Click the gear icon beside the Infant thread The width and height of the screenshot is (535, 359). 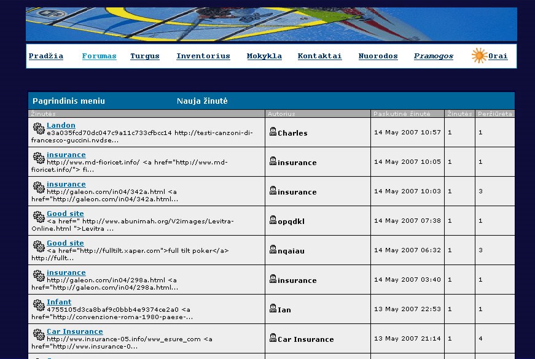39,305
